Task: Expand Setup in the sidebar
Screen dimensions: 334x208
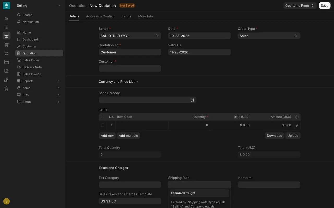Action: (39, 102)
